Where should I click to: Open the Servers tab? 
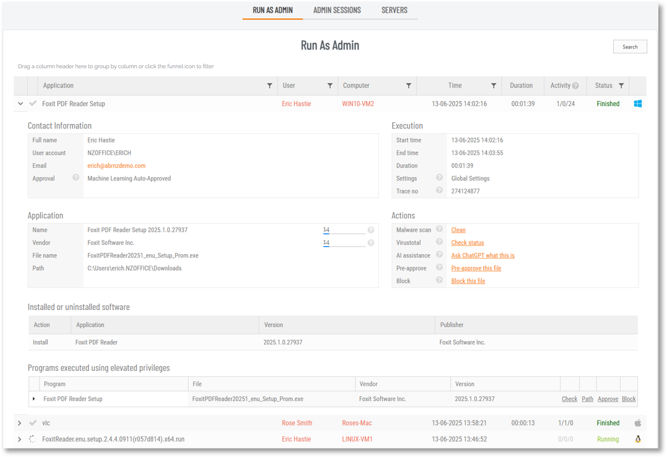pos(395,10)
